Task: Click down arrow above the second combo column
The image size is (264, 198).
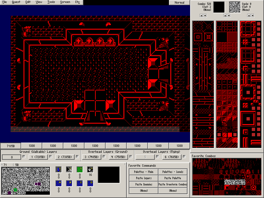Action: pyautogui.click(x=229, y=16)
